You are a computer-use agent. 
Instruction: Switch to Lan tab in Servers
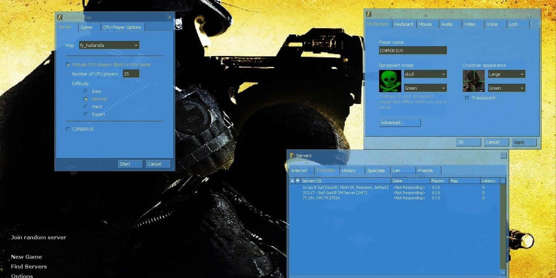point(403,171)
